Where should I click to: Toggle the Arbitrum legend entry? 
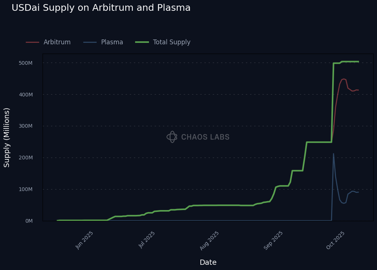(x=57, y=42)
